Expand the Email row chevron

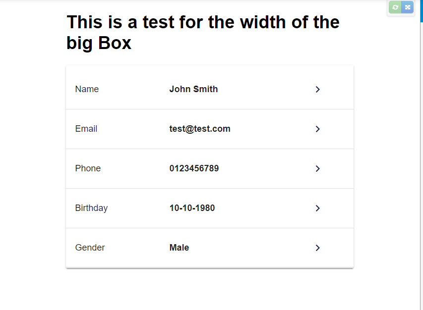[318, 129]
